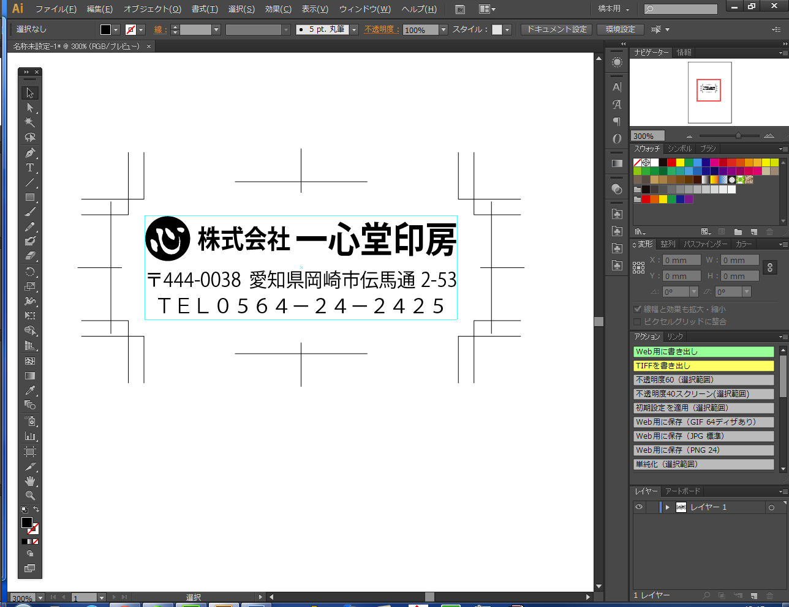Click the 不透明度 link in control bar
Viewport: 789px width, 607px height.
click(381, 29)
